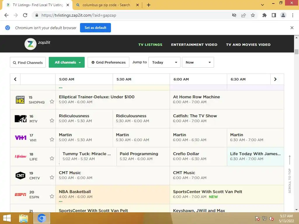Open TV LISTINGS nav item
The width and height of the screenshot is (299, 224).
(150, 45)
